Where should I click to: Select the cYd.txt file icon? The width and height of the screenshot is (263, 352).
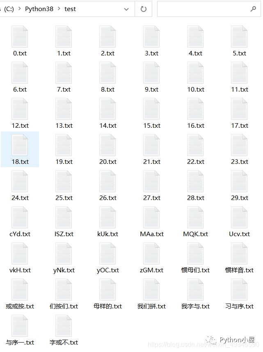point(20,217)
